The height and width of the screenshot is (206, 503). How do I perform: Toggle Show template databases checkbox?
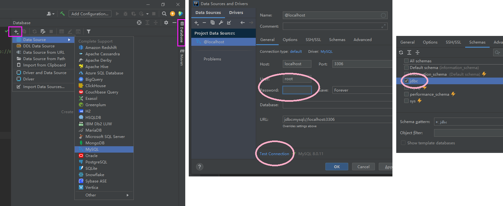tap(403, 143)
